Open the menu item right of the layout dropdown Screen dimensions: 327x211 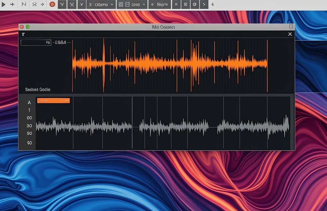159,5
